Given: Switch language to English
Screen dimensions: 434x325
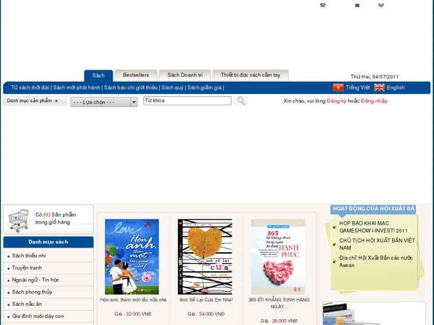Looking at the screenshot, I should tap(396, 88).
